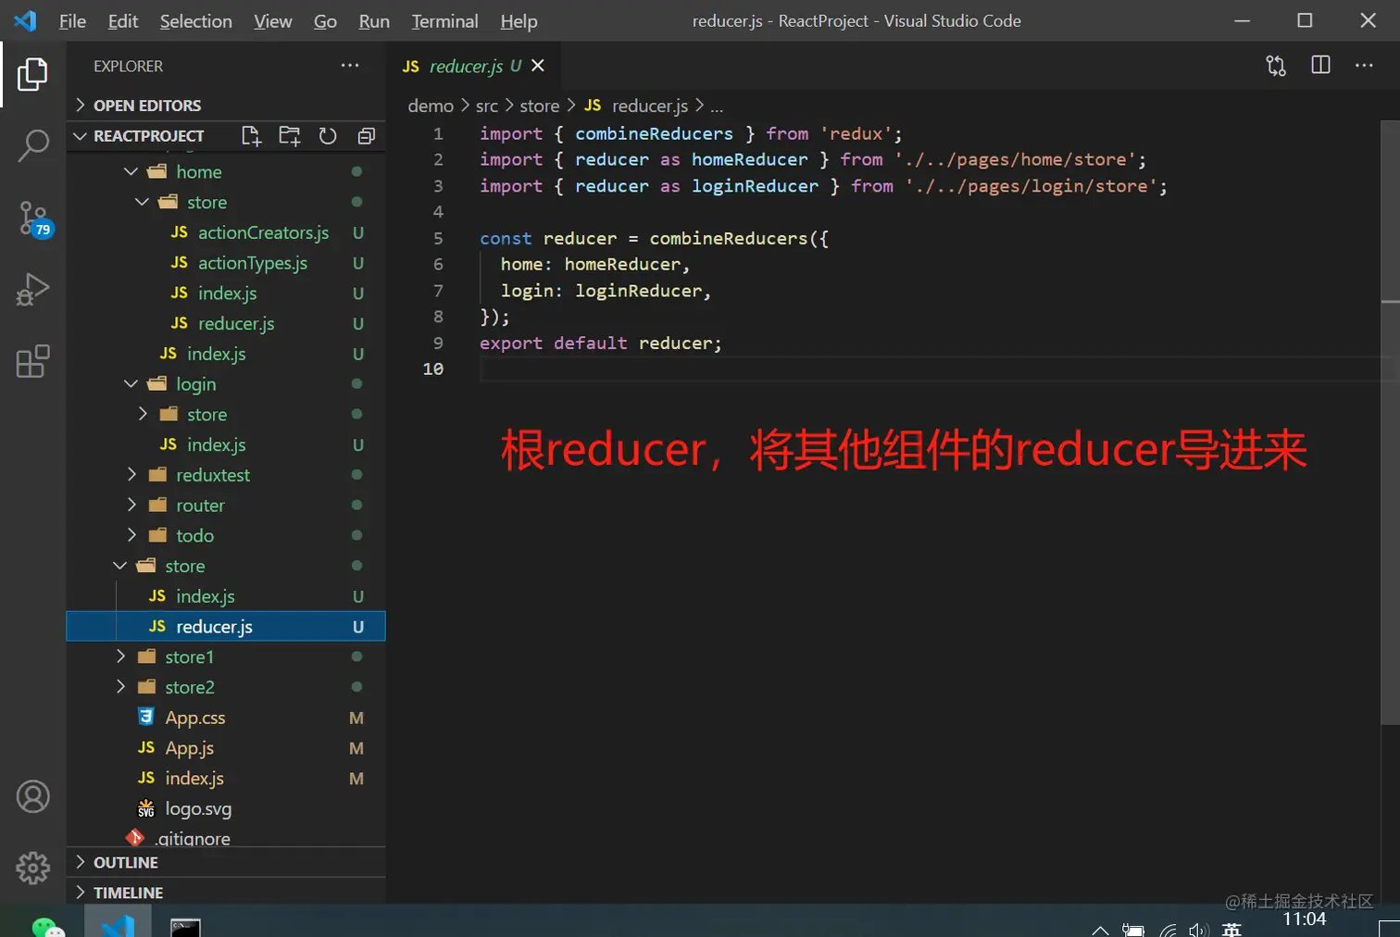Click New Folder icon in REACTPROJECT header
This screenshot has width=1400, height=937.
point(290,136)
